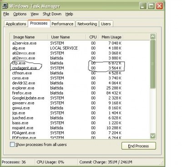The height and width of the screenshot is (167, 182).
Task: Select the mspaint.exe process
Action: click(x=23, y=128)
